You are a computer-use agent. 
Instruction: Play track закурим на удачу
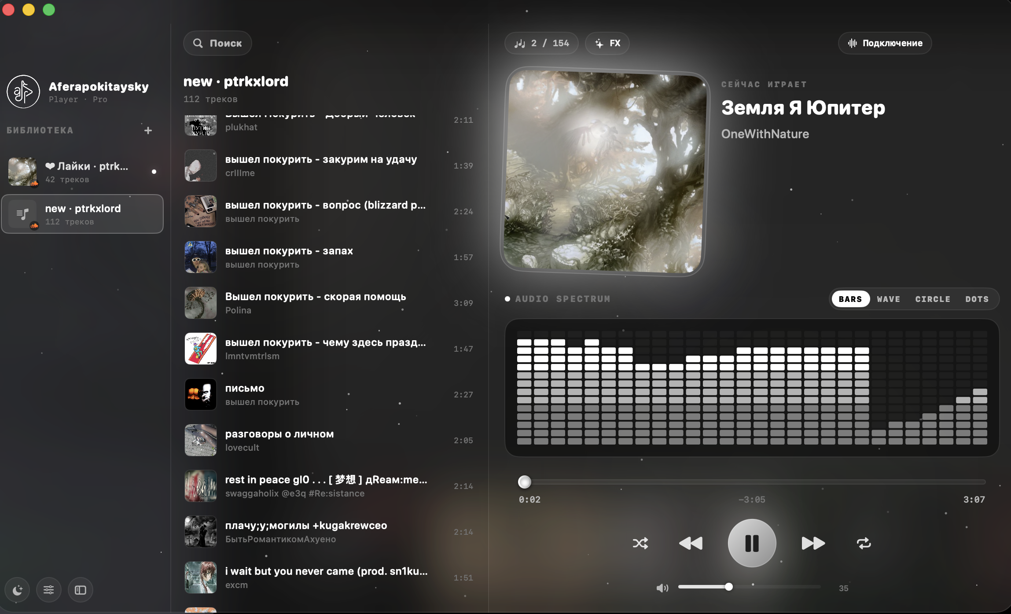(x=329, y=166)
